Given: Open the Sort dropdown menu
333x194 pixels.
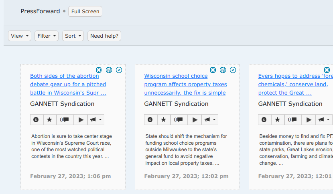Looking at the screenshot, I should point(73,36).
